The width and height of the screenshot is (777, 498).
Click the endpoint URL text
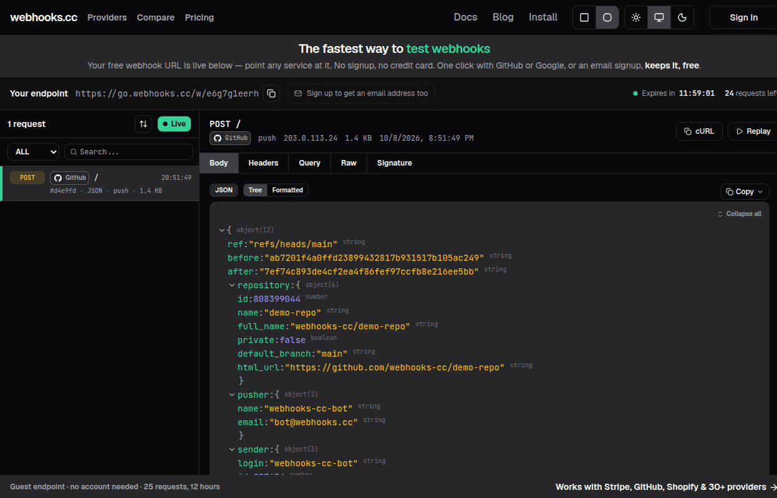167,93
